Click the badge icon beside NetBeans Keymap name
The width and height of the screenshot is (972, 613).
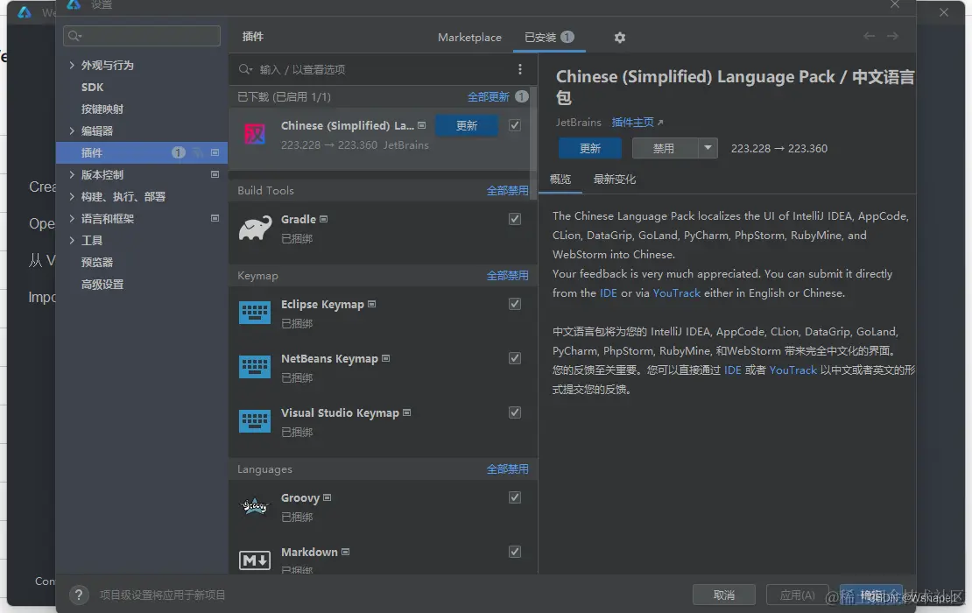click(x=385, y=358)
